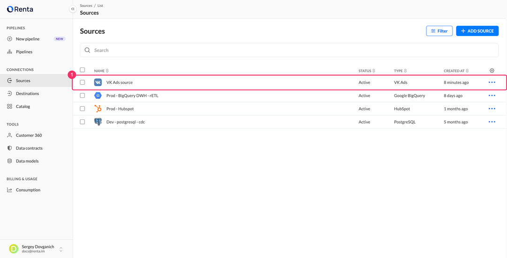This screenshot has width=507, height=258.
Task: Open Prod - Hubspot source
Action: point(120,109)
